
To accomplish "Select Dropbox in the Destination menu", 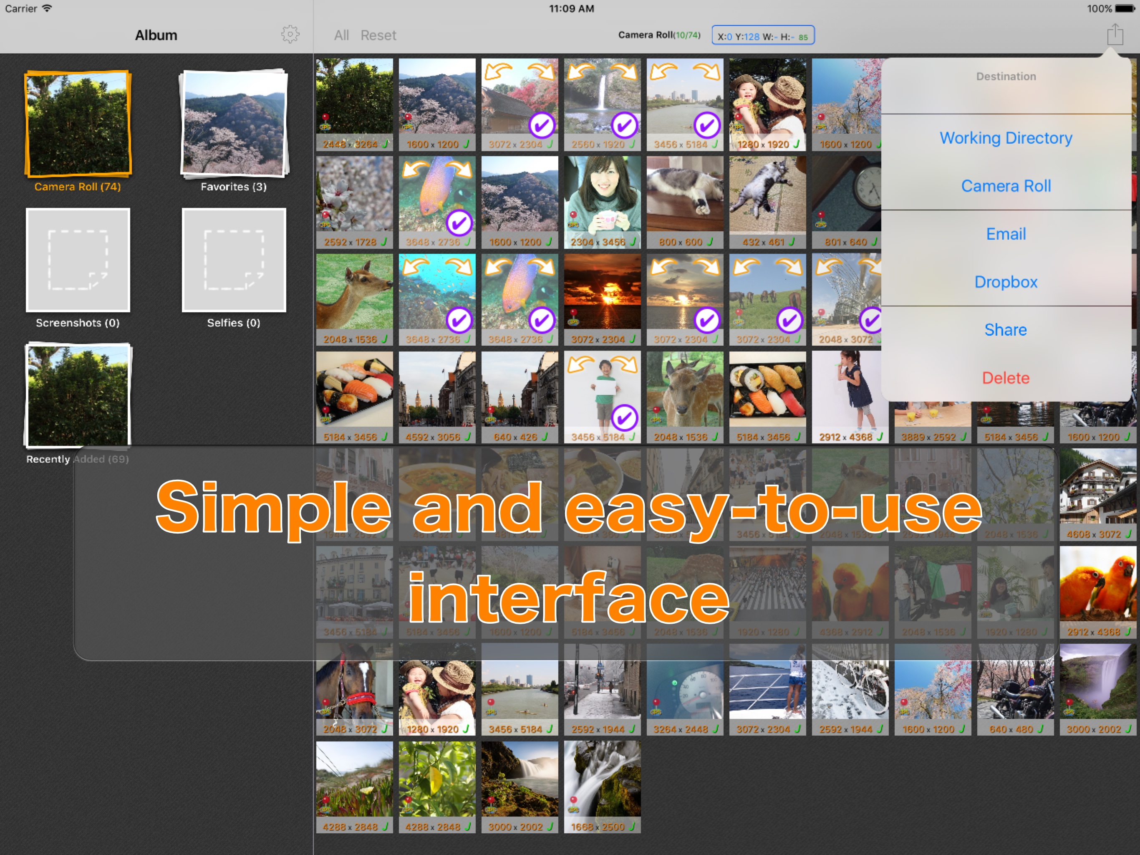I will point(1006,282).
